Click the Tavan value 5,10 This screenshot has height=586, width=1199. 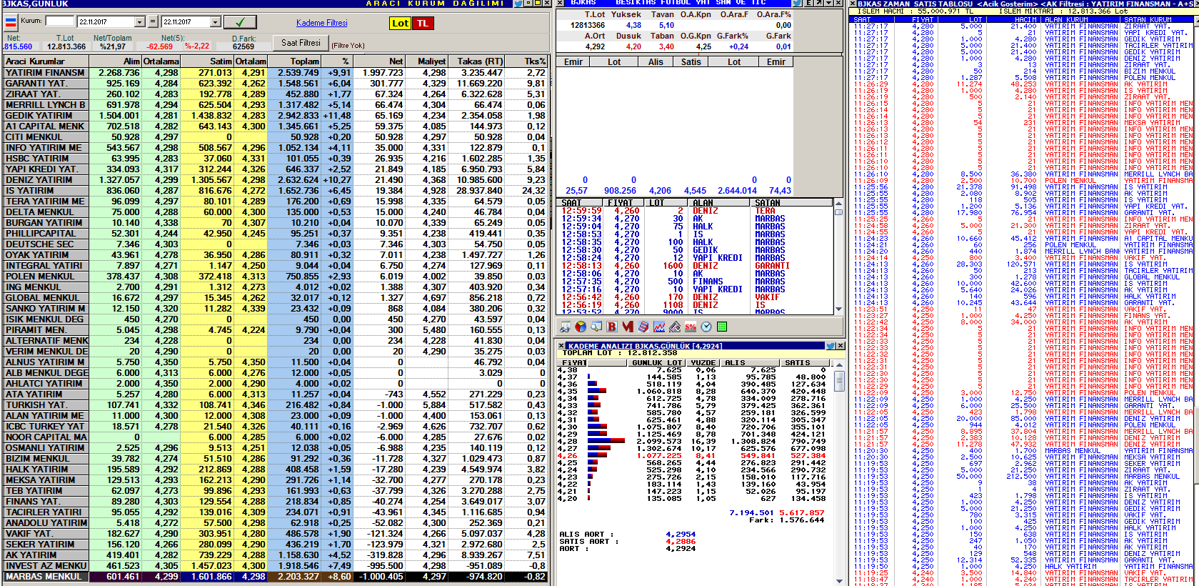[x=666, y=25]
